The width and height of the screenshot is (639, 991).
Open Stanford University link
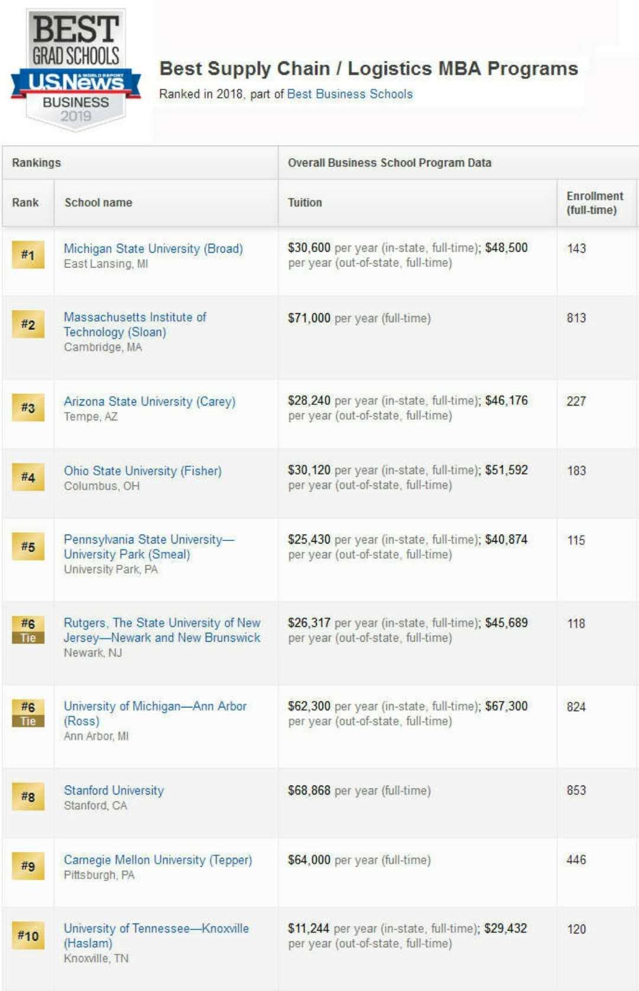[114, 790]
